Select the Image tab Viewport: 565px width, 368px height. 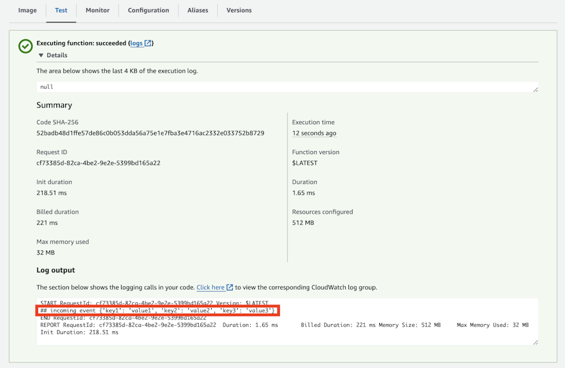point(27,10)
